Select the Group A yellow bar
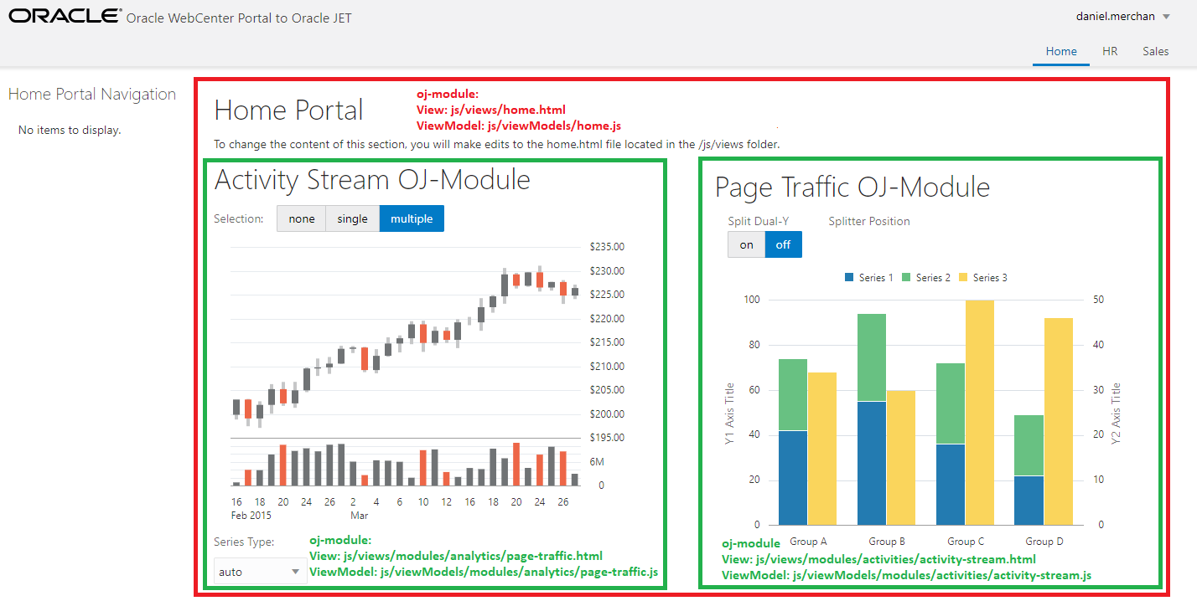The image size is (1197, 601). (x=823, y=444)
